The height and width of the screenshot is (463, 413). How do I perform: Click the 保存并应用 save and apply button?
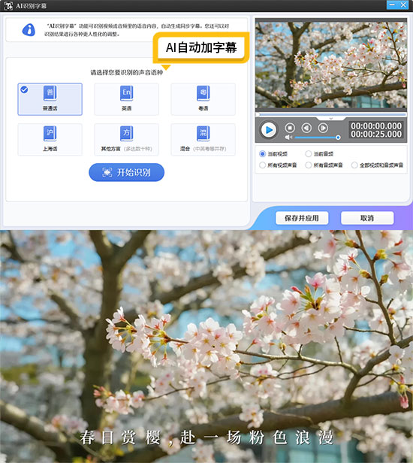pyautogui.click(x=302, y=218)
